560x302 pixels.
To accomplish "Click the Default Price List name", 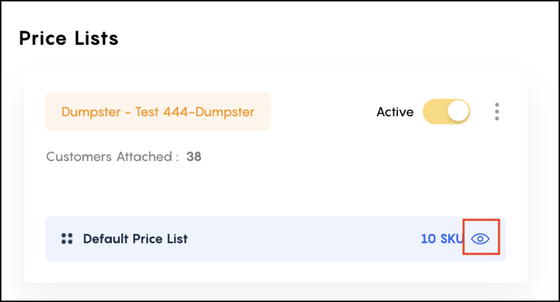I will pyautogui.click(x=135, y=239).
